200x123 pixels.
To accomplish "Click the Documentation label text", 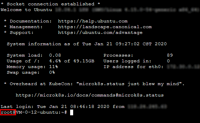I will [31, 21].
